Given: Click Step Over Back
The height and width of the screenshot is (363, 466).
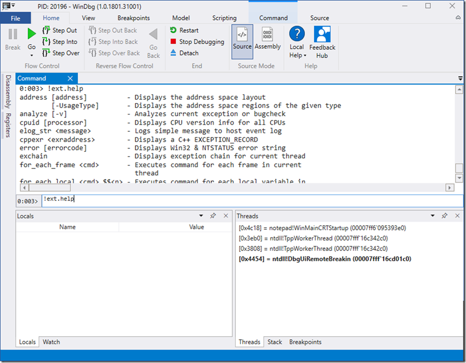Looking at the screenshot, I should click(114, 53).
